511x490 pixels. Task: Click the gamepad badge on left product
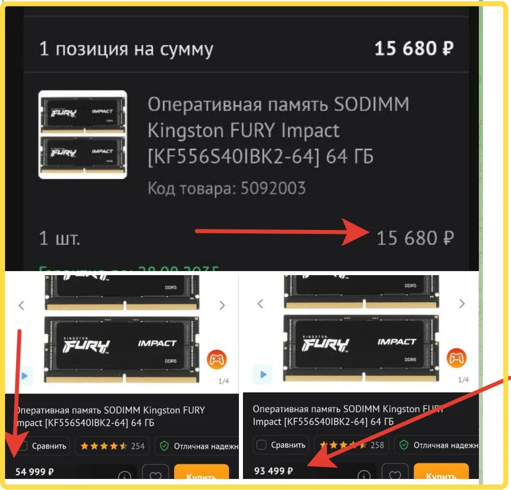(x=217, y=359)
